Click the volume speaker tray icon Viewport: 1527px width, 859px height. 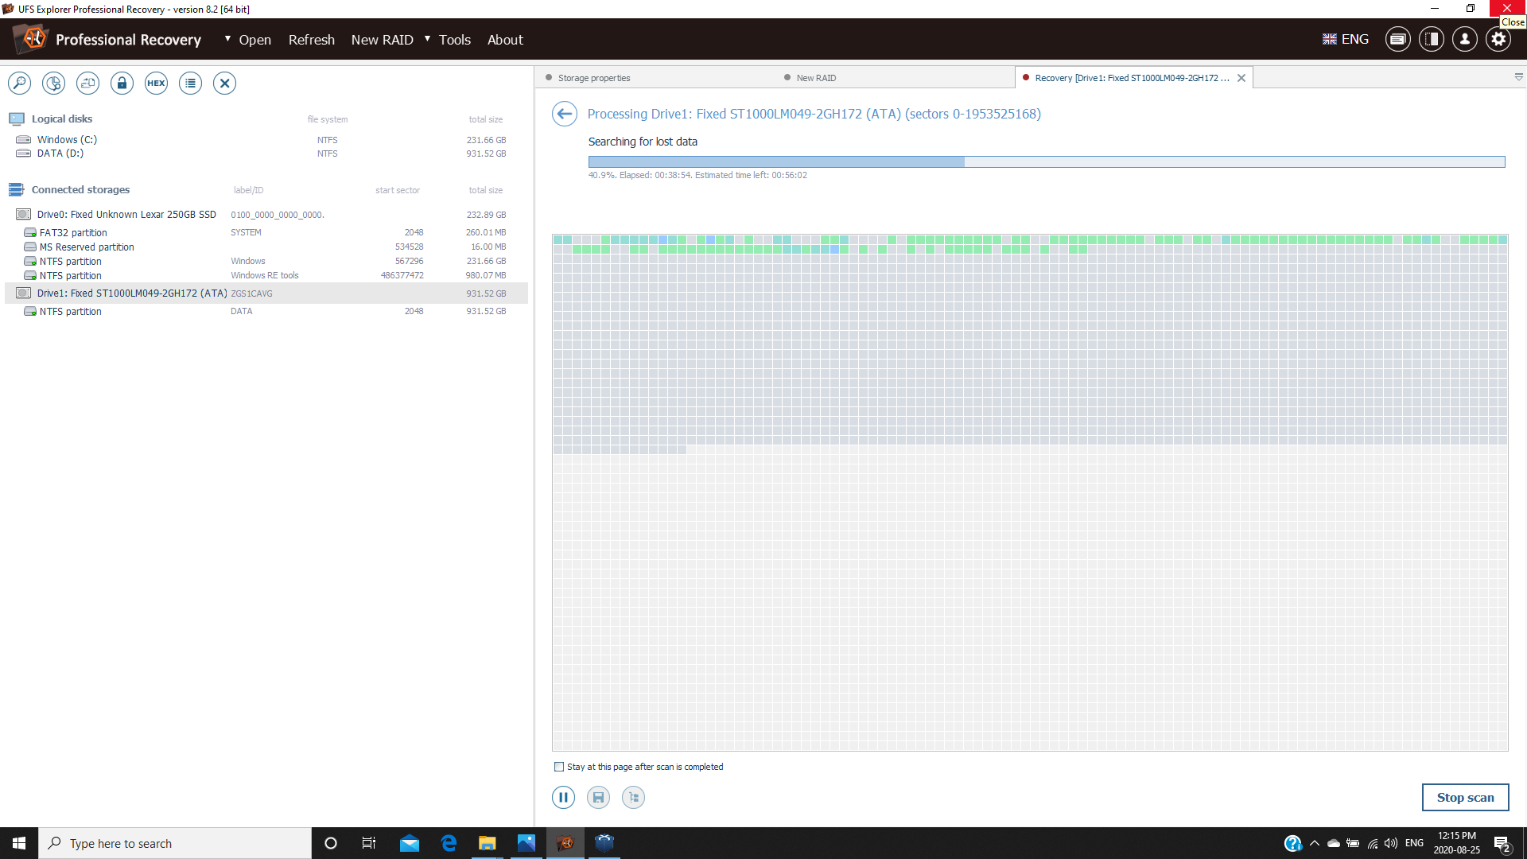(x=1391, y=843)
